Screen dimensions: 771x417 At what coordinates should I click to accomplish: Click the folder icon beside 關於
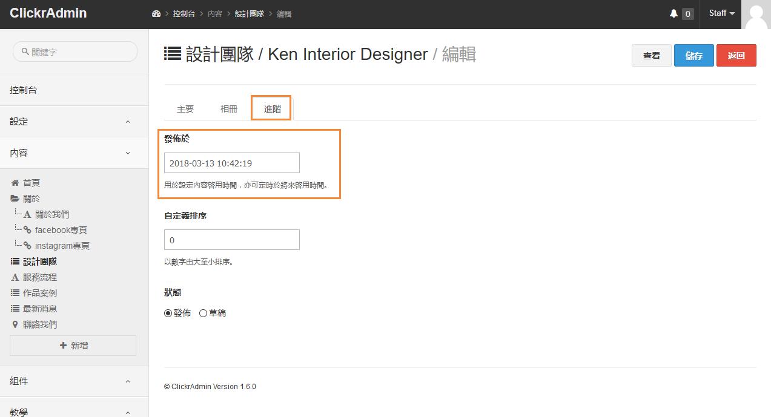15,199
